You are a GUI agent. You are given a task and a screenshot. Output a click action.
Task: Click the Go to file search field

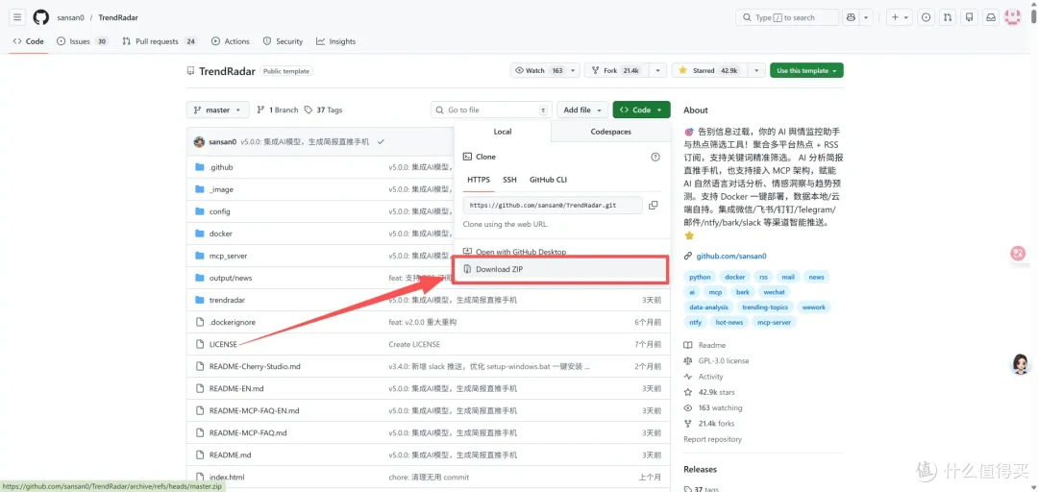[491, 110]
